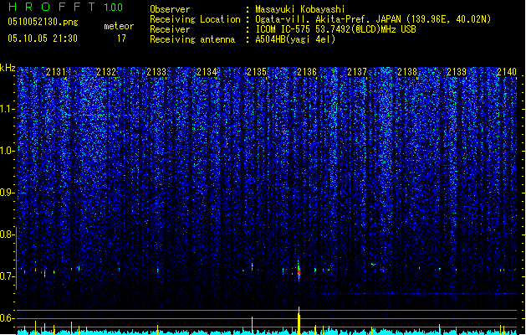
Task: Click the 0.7 frequency axis label
Action: coord(7,276)
